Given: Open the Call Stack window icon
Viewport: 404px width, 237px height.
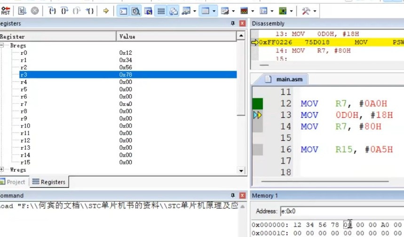Looking at the screenshot, I should 174,10.
